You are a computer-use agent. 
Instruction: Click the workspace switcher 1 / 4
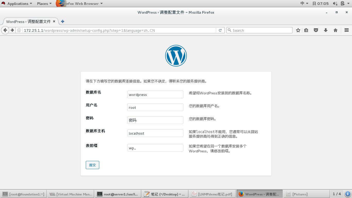click(337, 194)
